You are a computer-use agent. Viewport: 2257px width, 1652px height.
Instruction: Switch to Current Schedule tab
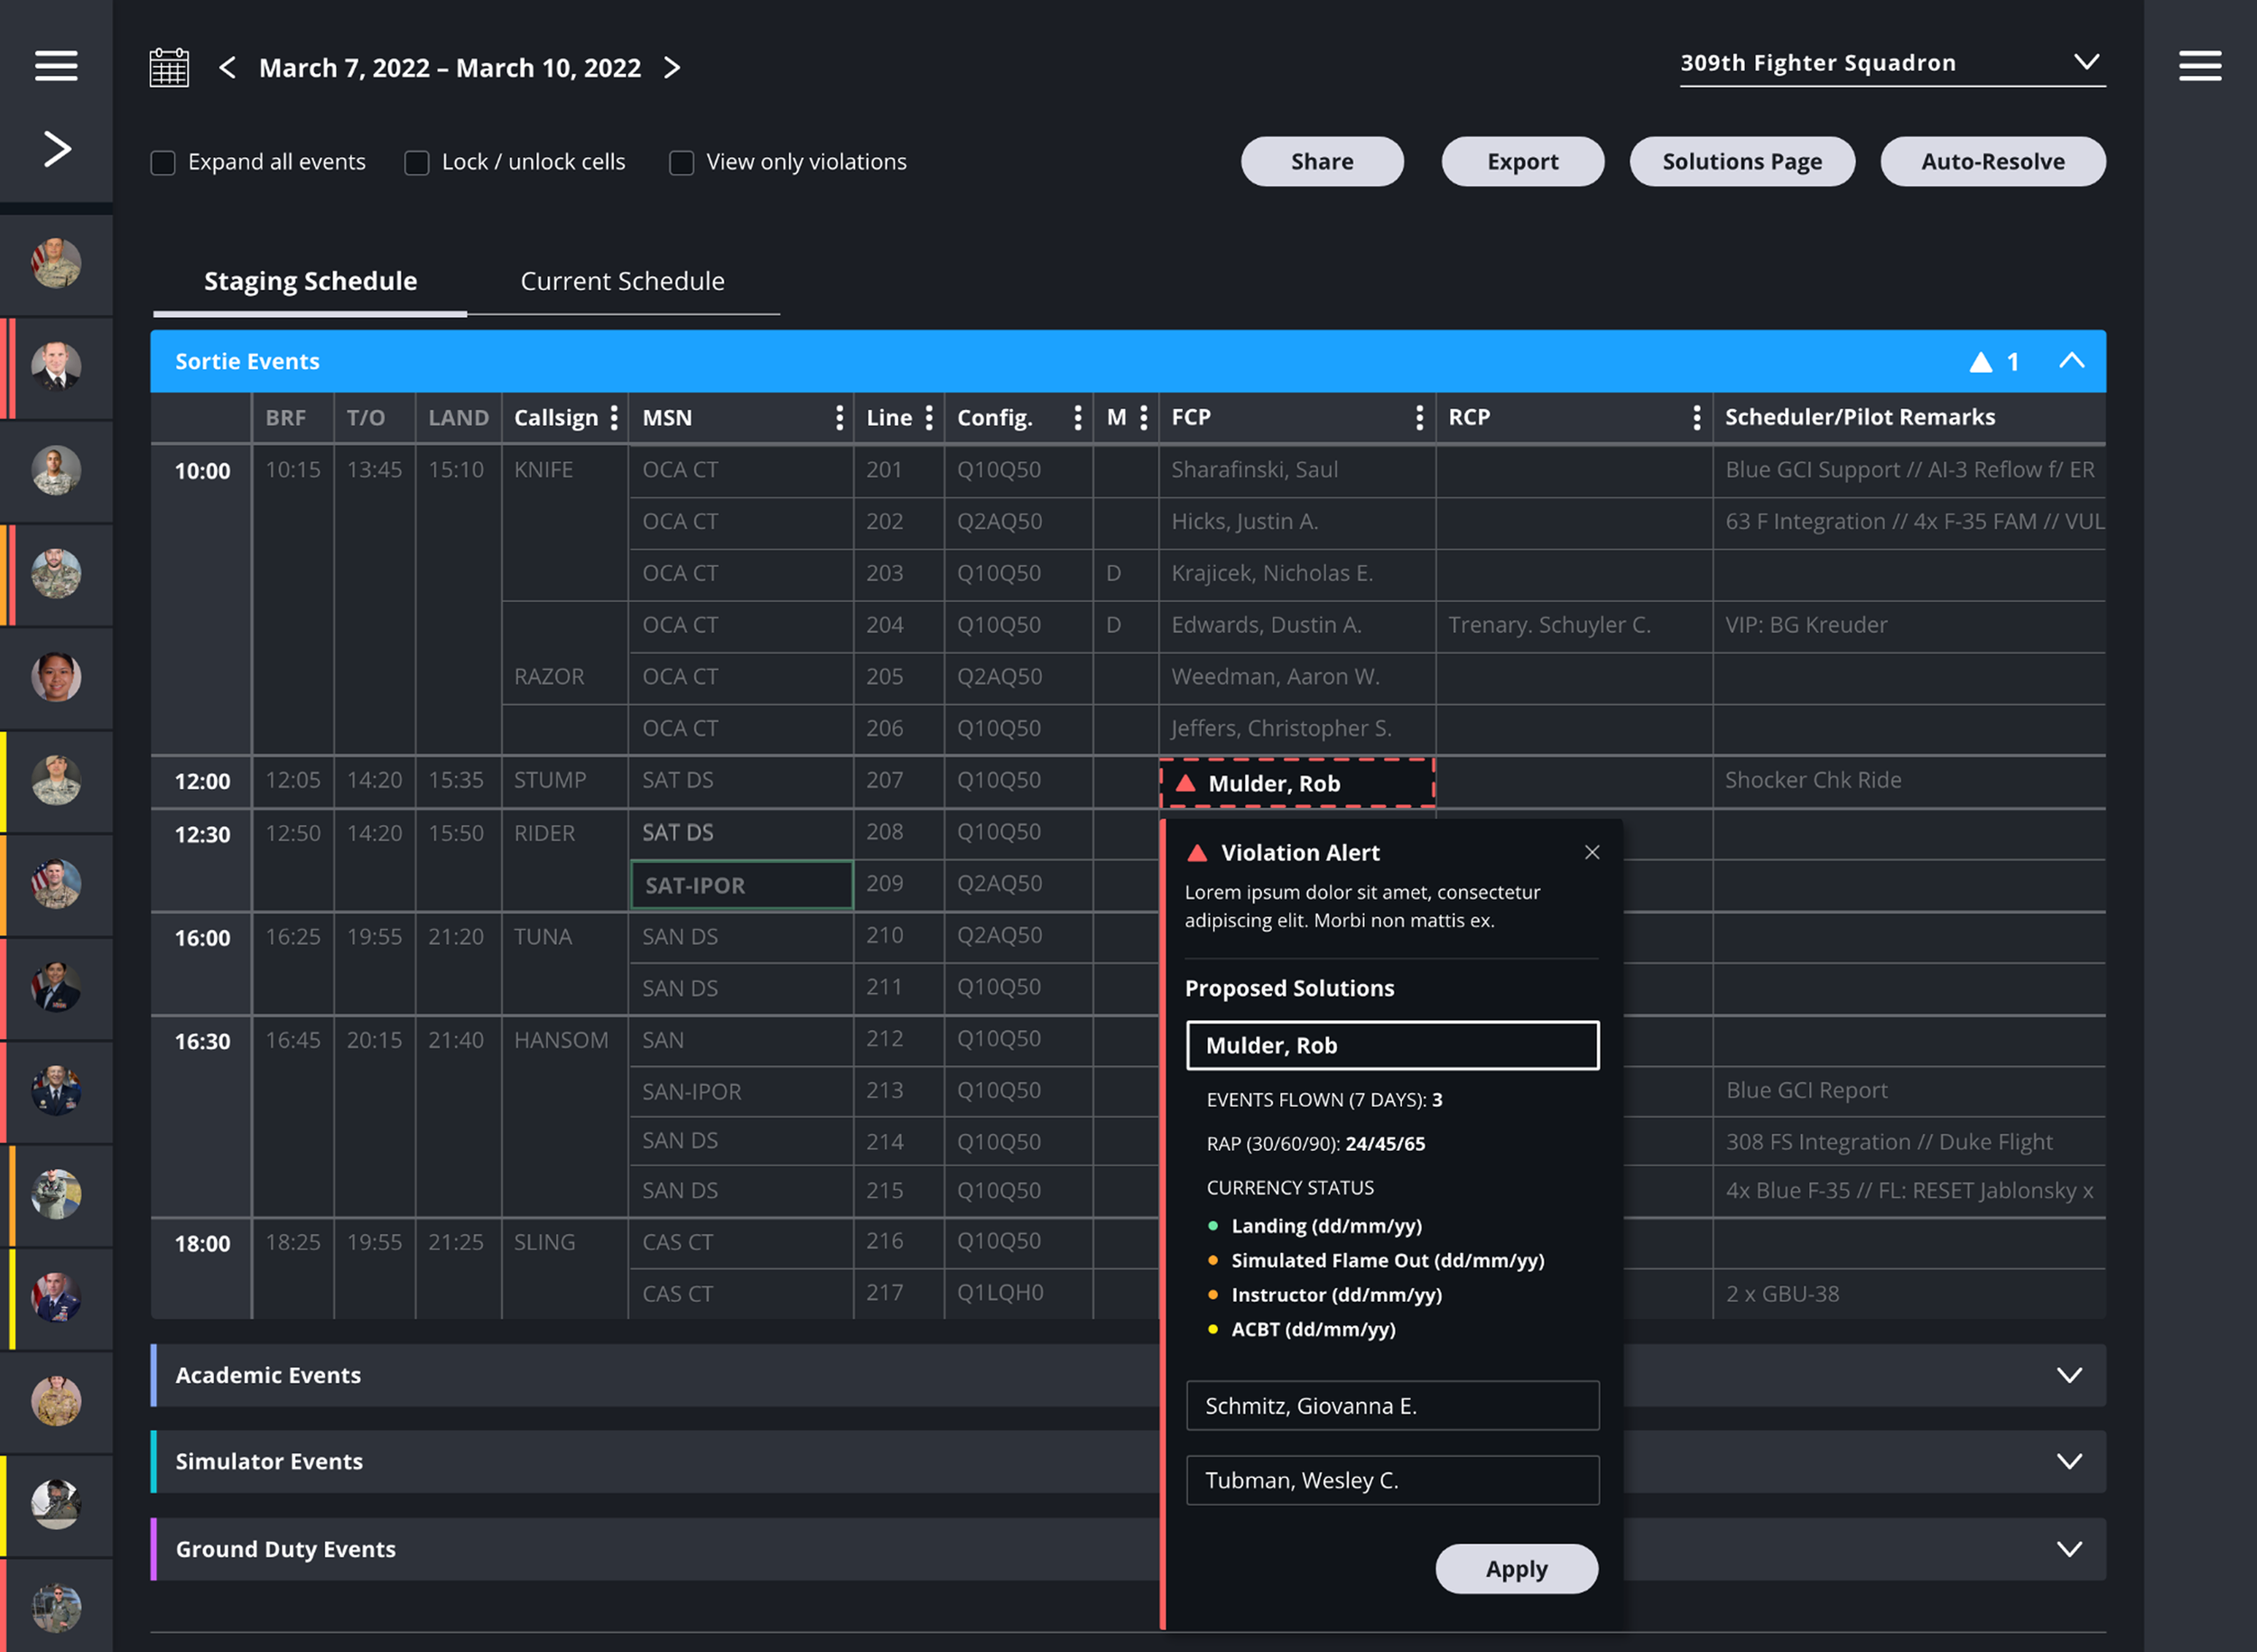point(622,281)
